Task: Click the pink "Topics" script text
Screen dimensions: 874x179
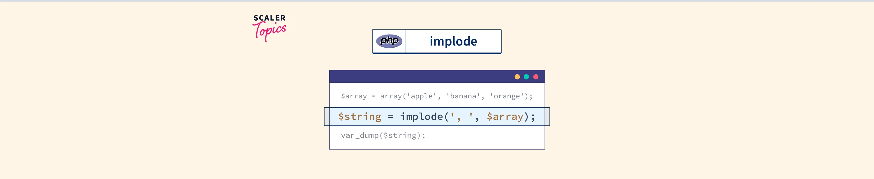Action: (270, 31)
